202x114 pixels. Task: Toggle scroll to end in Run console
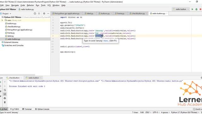tap(5, 94)
